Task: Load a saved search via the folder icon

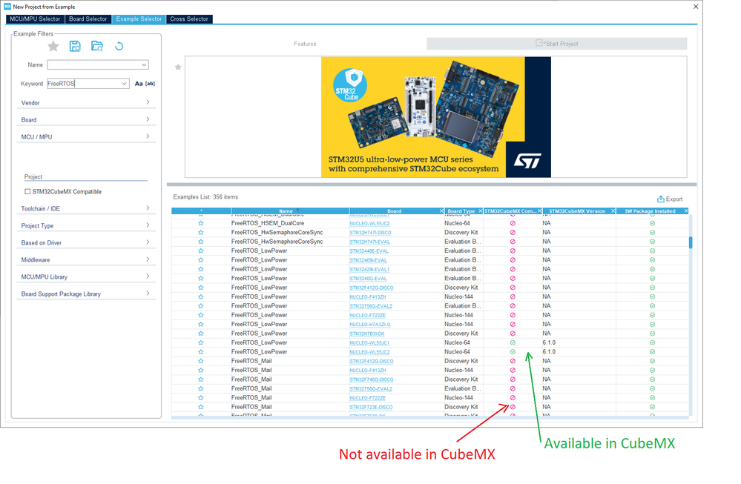Action: coord(97,46)
